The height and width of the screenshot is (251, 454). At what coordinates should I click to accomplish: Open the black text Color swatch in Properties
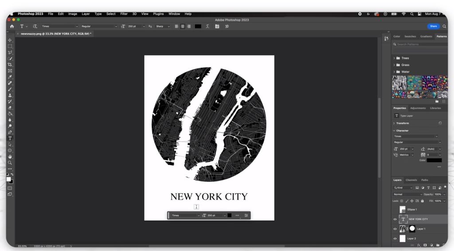pos(434,160)
